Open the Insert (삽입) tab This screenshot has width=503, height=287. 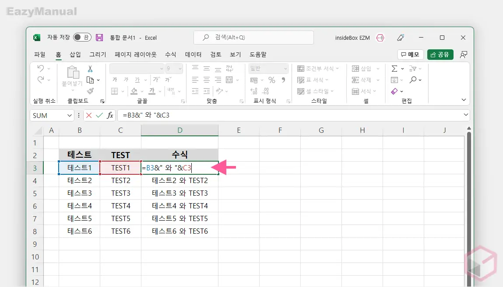pyautogui.click(x=75, y=55)
